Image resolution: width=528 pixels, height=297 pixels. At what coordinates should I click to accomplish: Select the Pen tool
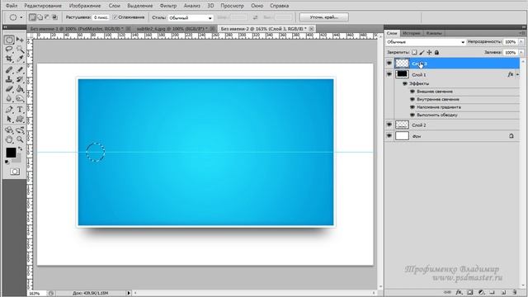point(9,110)
